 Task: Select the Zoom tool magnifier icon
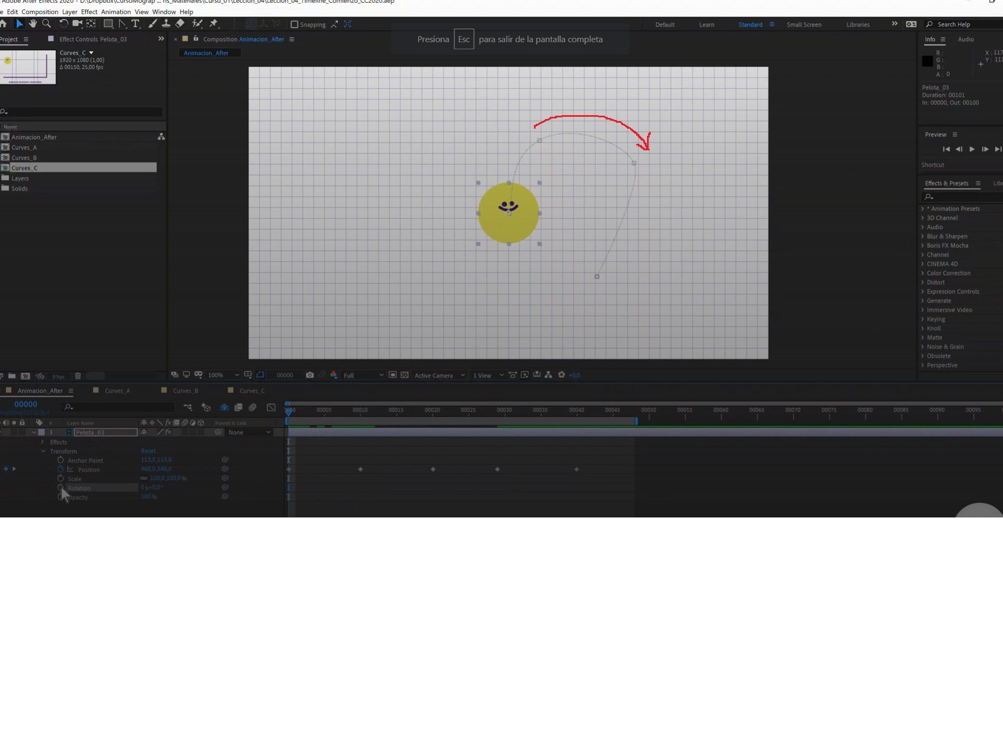pos(47,24)
